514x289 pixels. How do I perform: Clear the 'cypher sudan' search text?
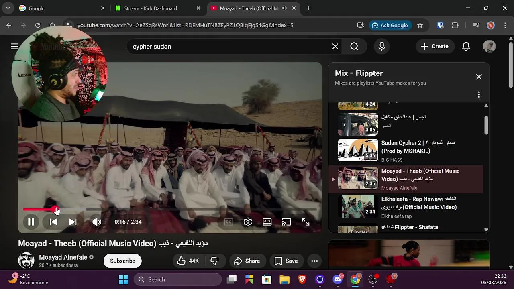tap(335, 47)
